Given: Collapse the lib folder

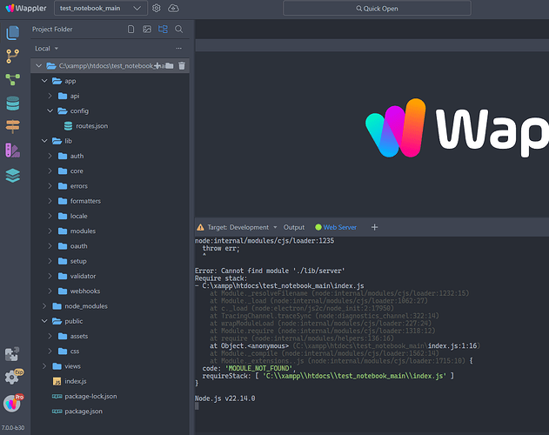Looking at the screenshot, I should (x=44, y=141).
